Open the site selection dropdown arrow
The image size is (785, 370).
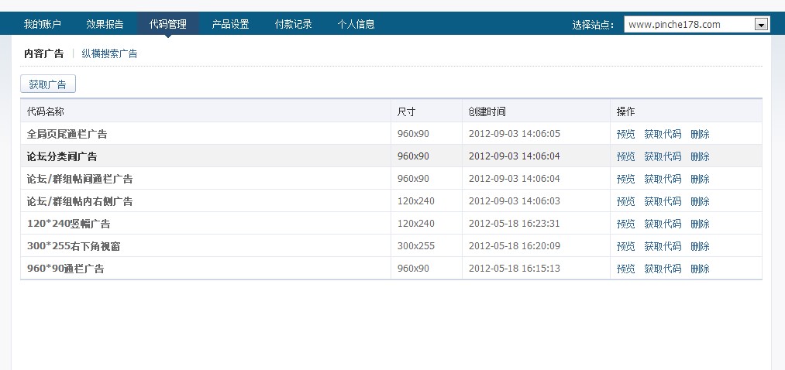coord(762,25)
